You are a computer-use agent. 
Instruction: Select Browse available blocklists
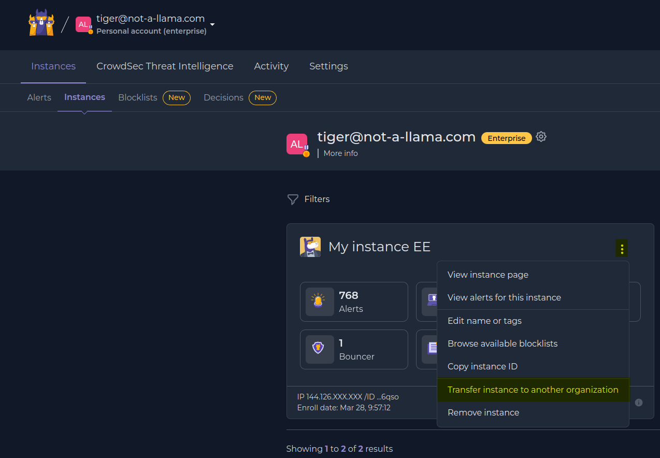(533, 344)
